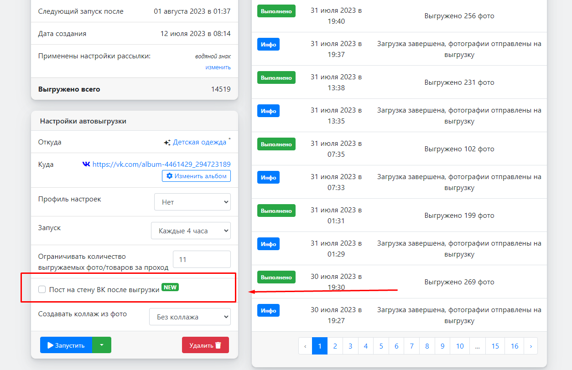
Task: Go to previous page with left arrow
Action: [305, 346]
